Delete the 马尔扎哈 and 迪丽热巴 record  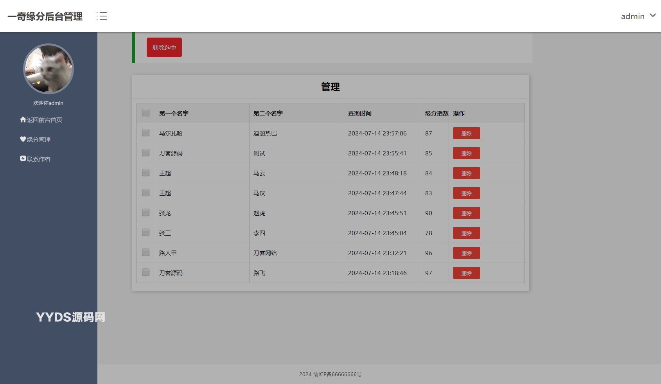click(x=466, y=133)
